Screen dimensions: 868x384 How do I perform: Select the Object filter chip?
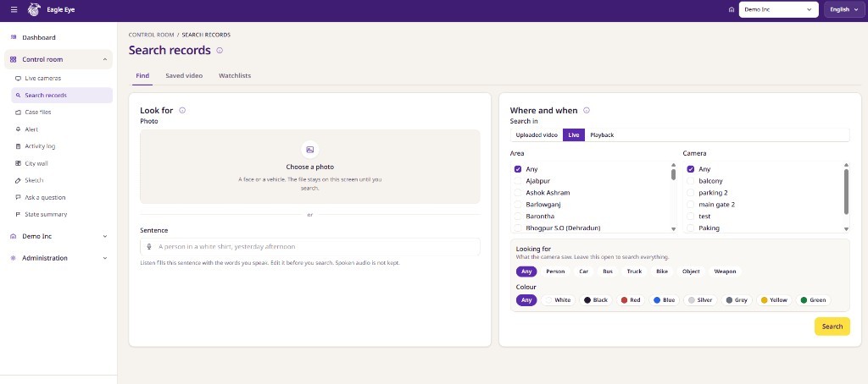(691, 272)
